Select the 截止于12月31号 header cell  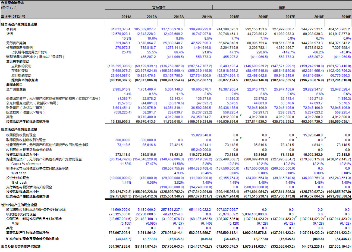pyautogui.click(x=13, y=17)
